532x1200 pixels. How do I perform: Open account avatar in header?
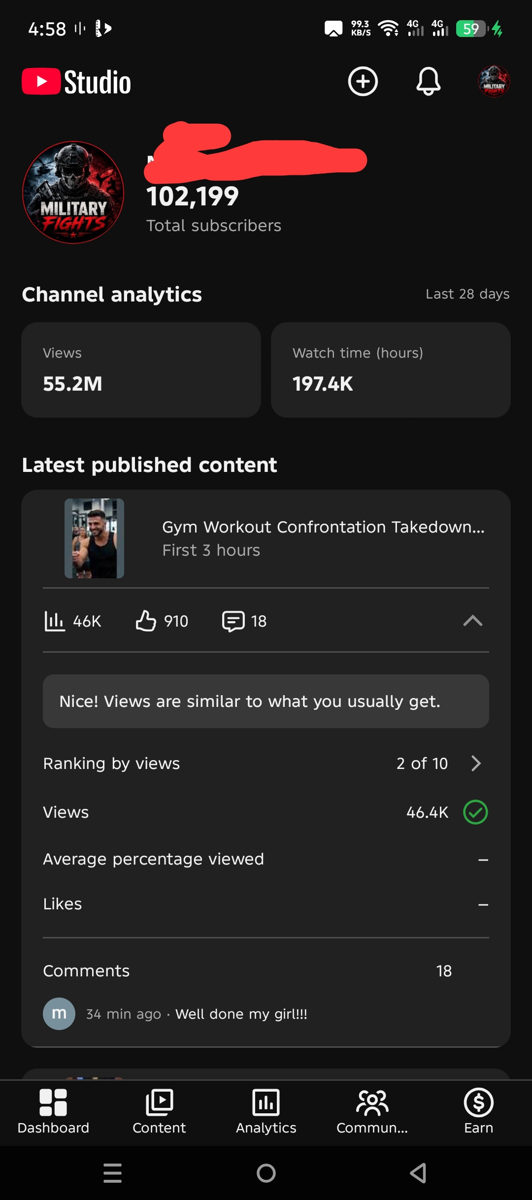coord(494,81)
